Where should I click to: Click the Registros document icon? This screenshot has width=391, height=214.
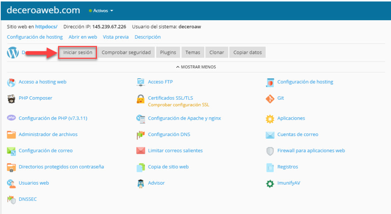pos(270,167)
